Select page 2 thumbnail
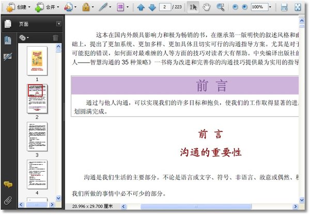The image size is (310, 215). [x=37, y=99]
